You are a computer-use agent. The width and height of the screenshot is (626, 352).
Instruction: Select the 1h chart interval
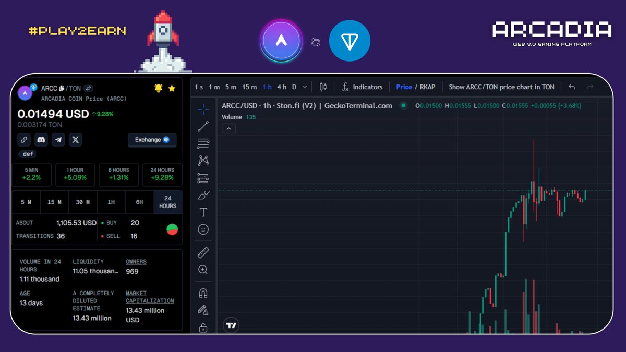point(267,87)
